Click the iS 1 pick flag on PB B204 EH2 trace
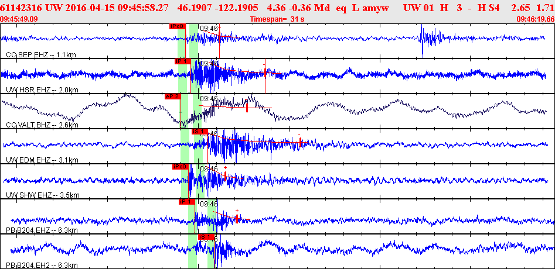 pos(206,237)
